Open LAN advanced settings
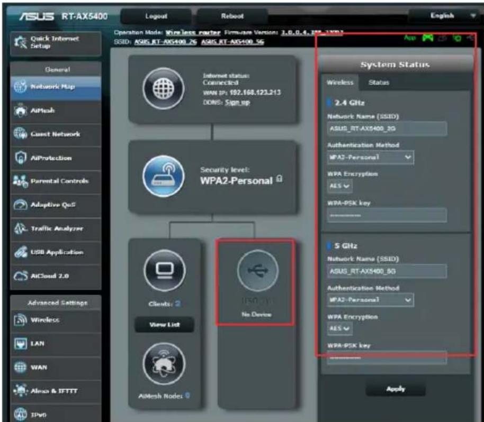 (x=56, y=344)
